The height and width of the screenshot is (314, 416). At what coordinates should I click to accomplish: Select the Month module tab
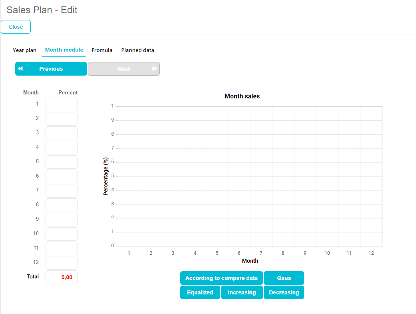point(64,50)
